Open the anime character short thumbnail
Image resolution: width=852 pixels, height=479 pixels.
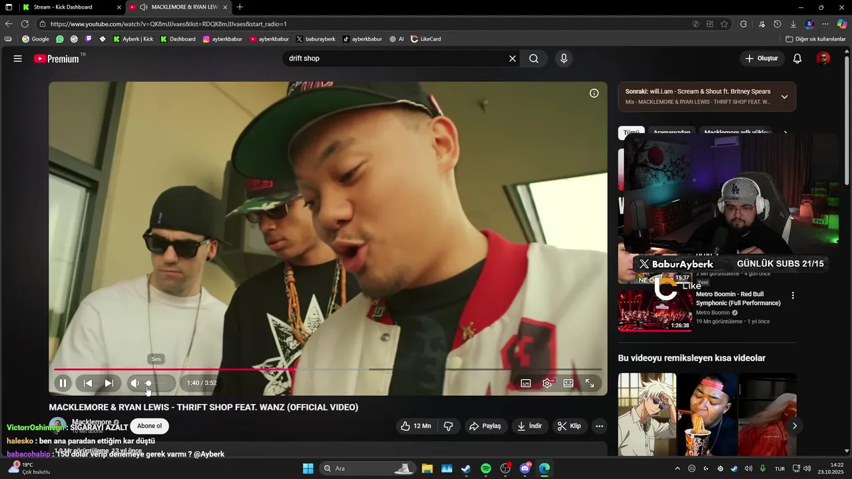647,414
